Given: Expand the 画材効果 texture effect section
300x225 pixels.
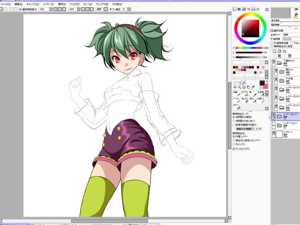Looking at the screenshot, I should 272,30.
